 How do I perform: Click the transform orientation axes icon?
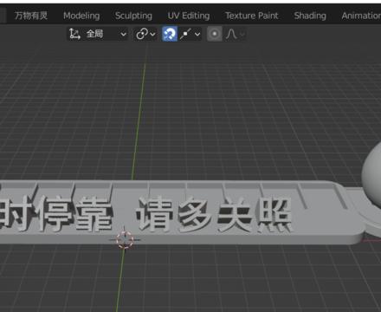tap(74, 34)
